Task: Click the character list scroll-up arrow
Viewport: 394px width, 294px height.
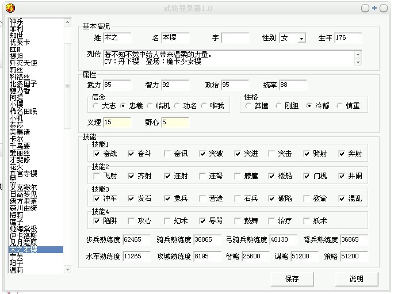Action: 68,22
